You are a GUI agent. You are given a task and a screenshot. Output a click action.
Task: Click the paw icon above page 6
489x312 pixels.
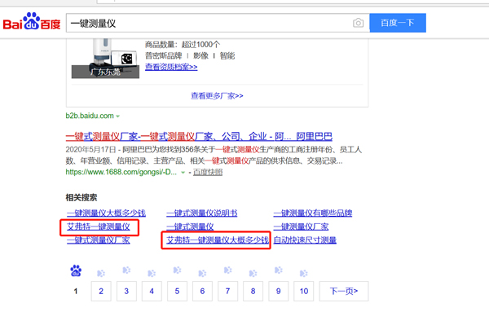(x=202, y=274)
